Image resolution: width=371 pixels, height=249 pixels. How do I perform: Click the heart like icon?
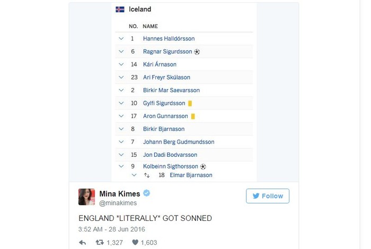point(135,242)
